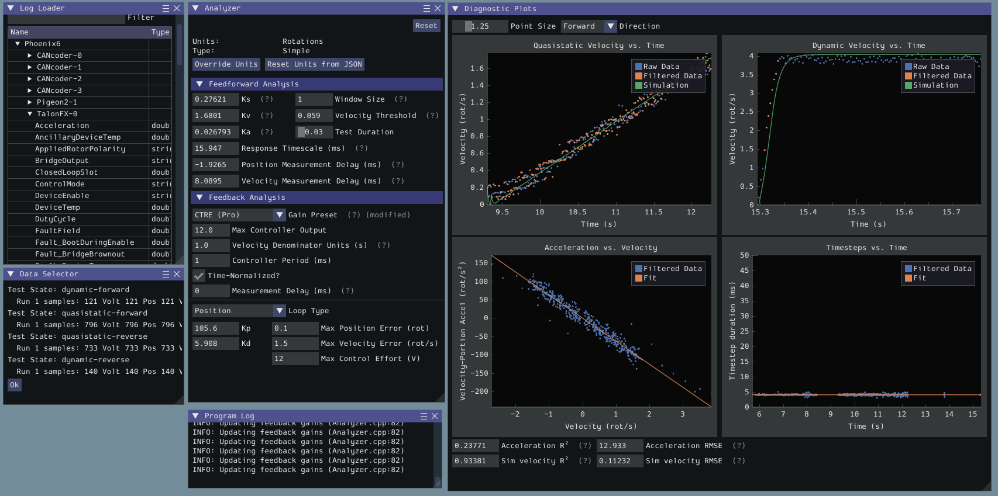
Task: Click the Ok button in Data Selector
Action: point(15,385)
